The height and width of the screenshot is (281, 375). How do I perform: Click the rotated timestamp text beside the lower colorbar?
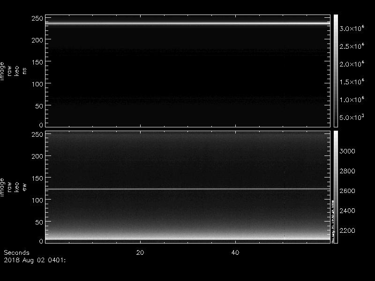333,221
